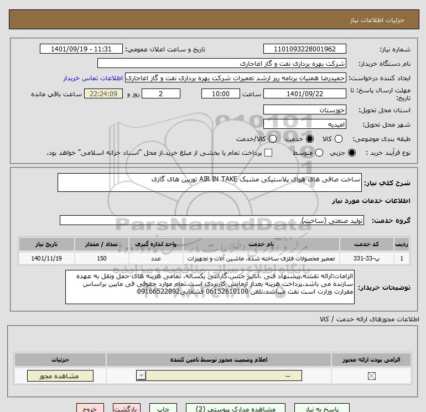Click تاریخ نیاز column header
426x412 pixels.
[x=46, y=244]
